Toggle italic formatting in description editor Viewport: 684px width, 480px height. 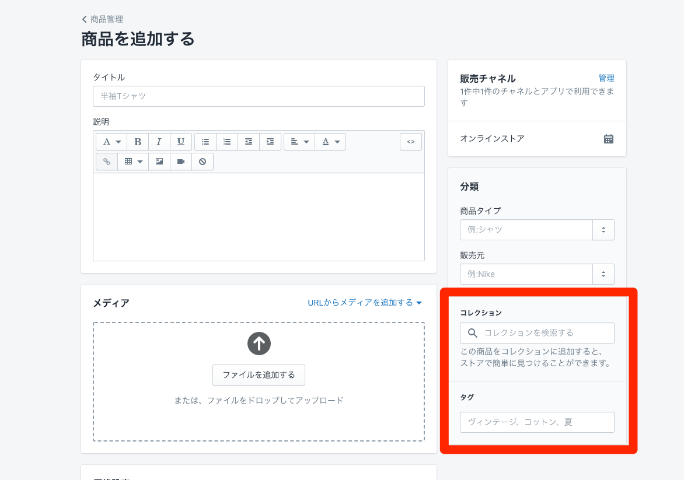(159, 142)
